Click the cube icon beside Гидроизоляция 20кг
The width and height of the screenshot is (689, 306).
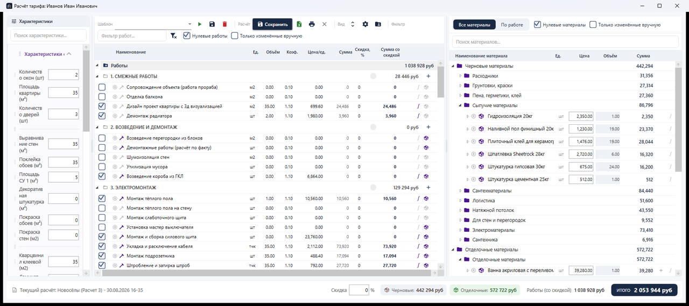coord(481,116)
